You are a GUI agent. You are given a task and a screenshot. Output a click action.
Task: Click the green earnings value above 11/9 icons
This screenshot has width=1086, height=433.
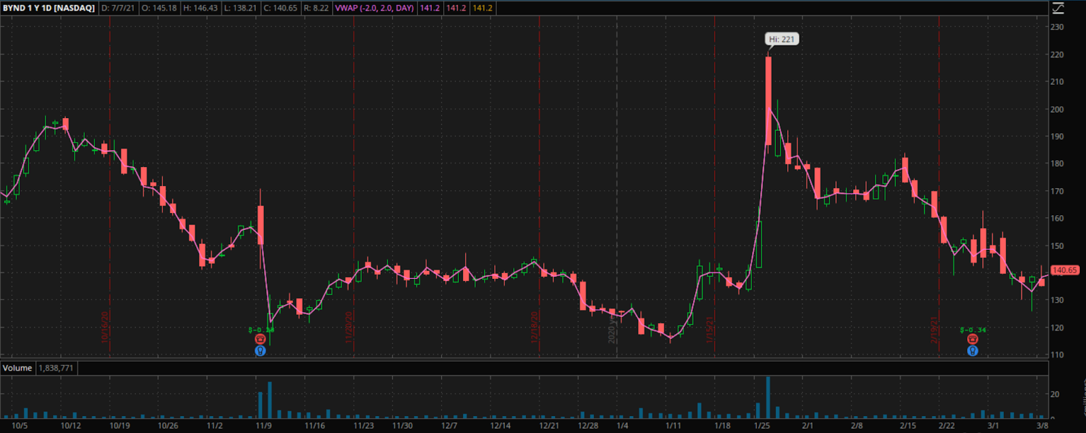pos(261,330)
